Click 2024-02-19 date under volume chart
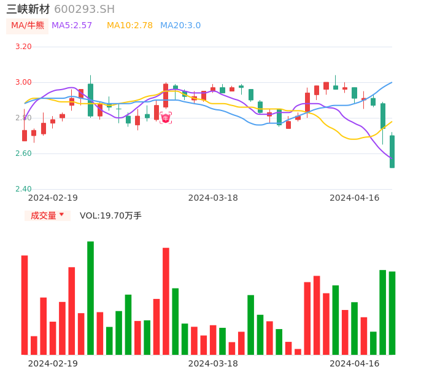 point(53,363)
